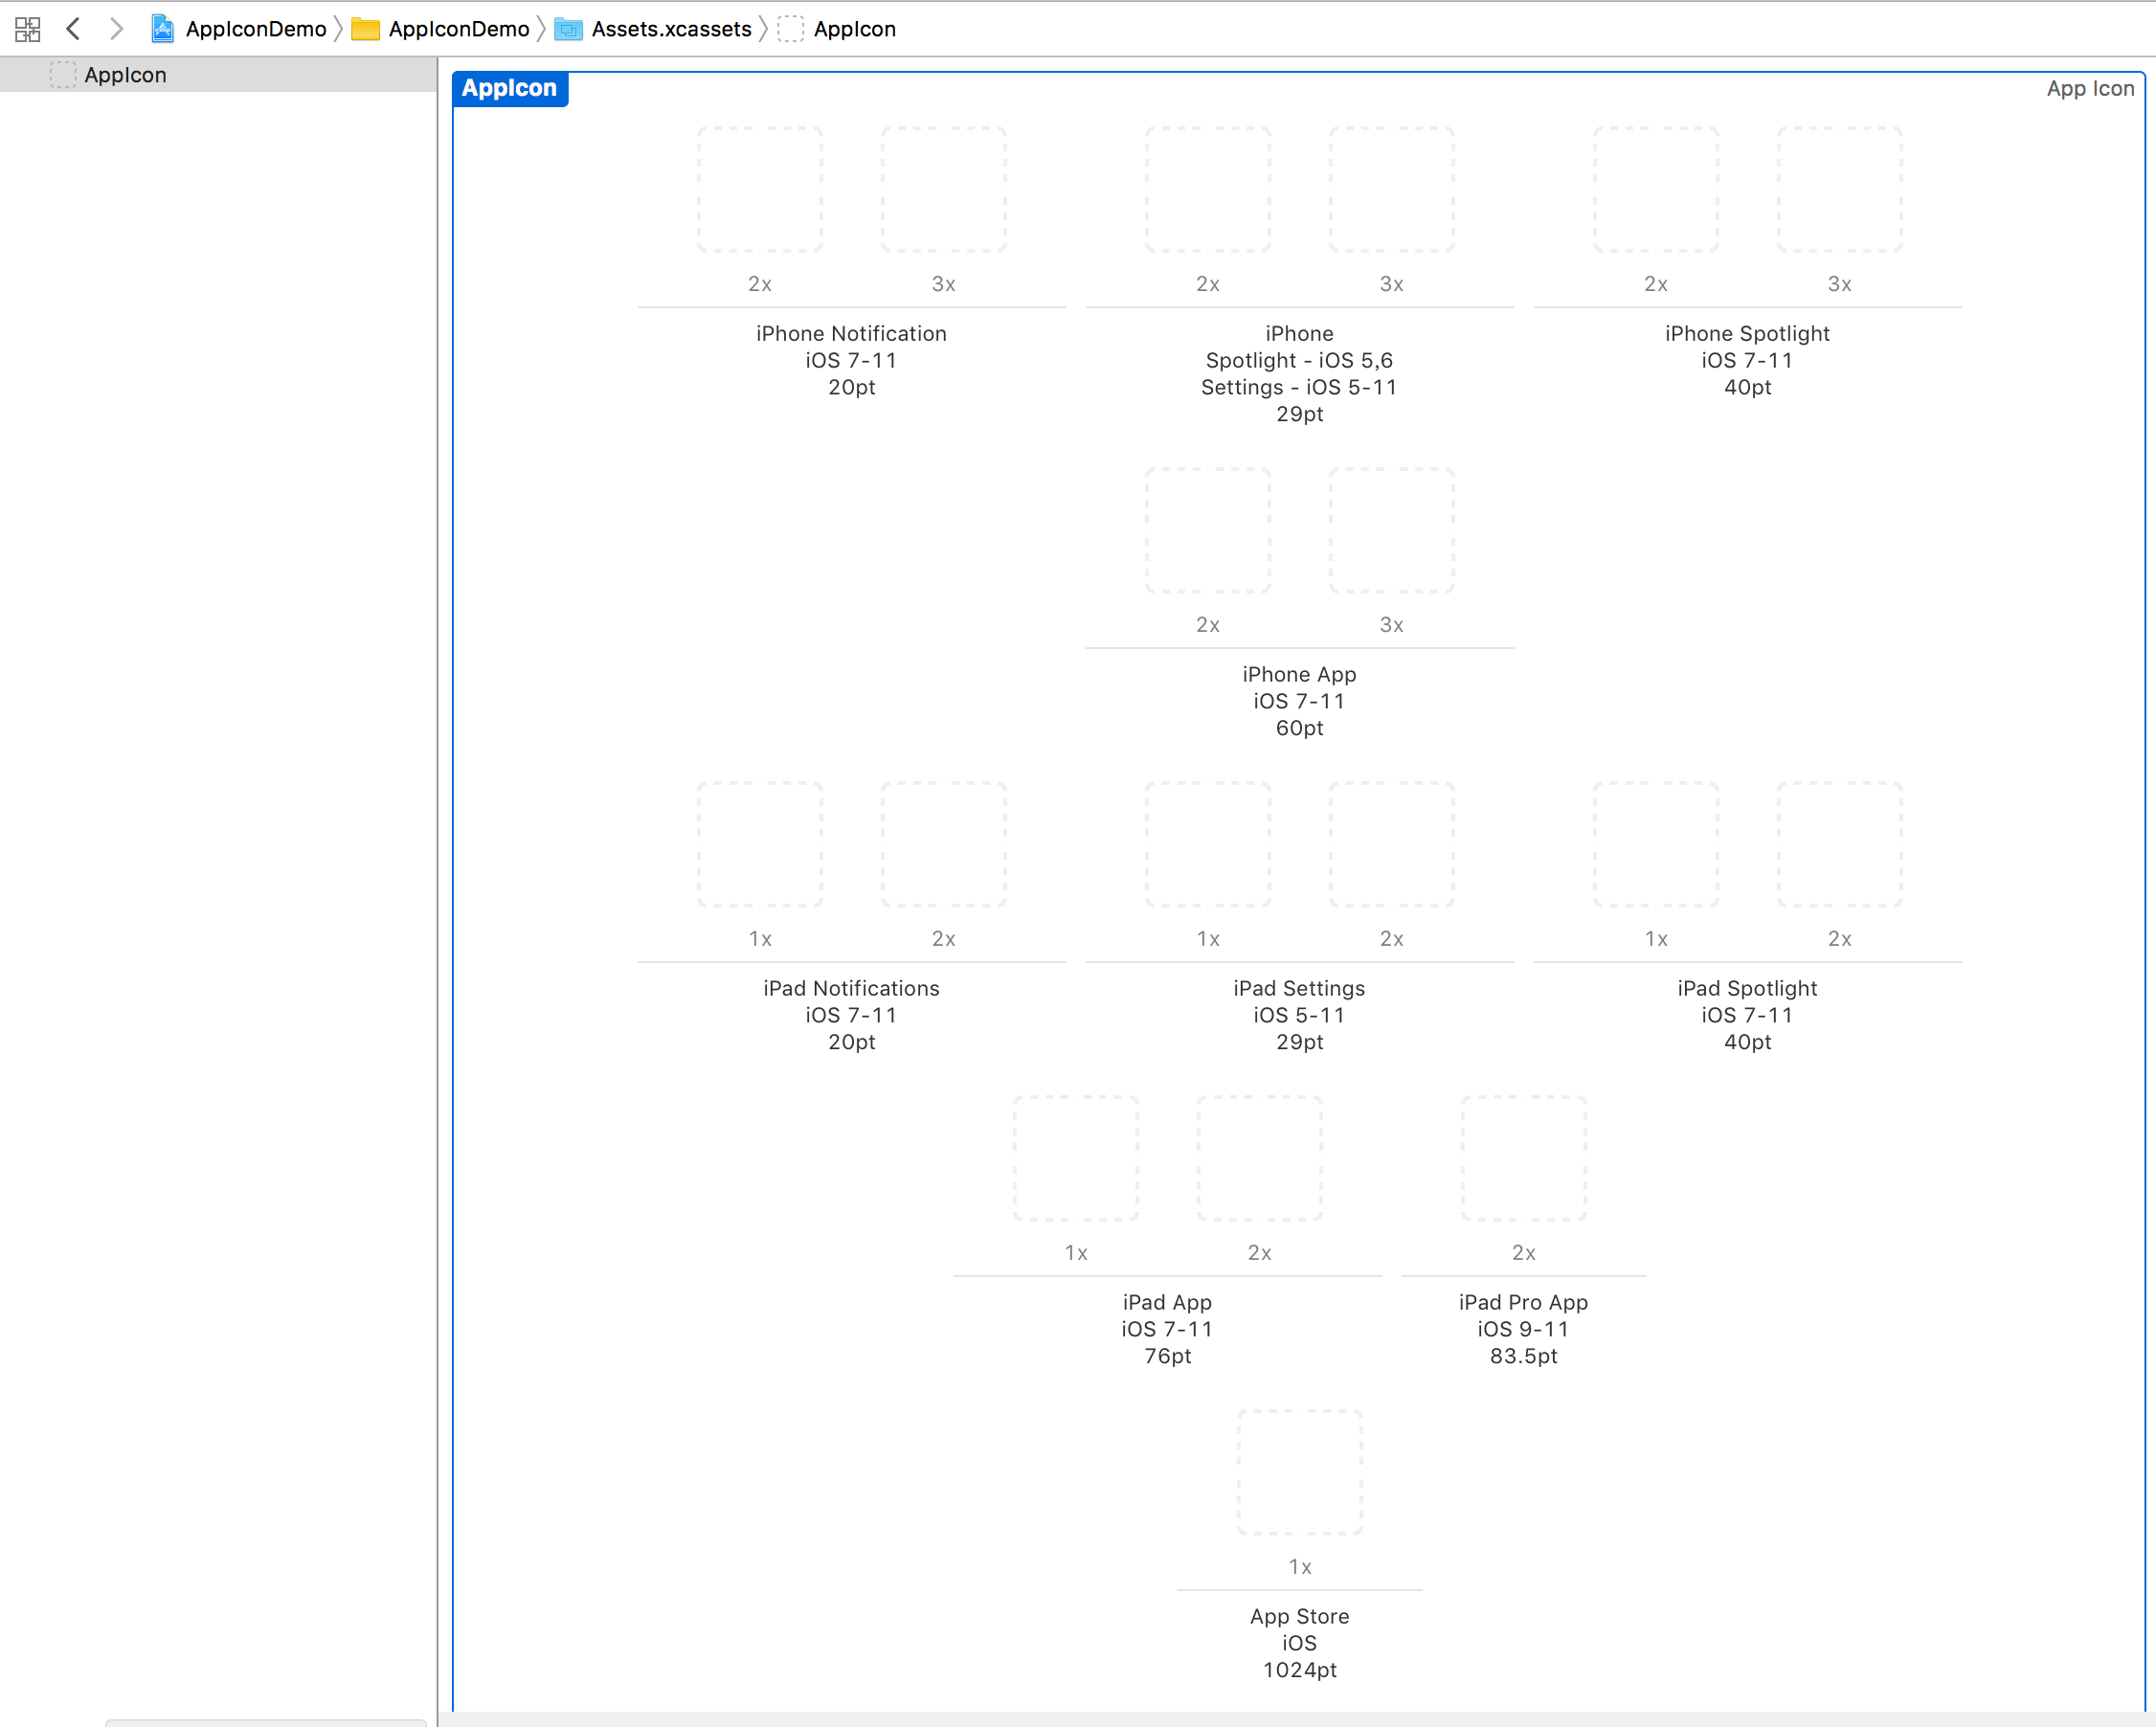The height and width of the screenshot is (1727, 2156).
Task: Click the App Store label
Action: click(1300, 1617)
